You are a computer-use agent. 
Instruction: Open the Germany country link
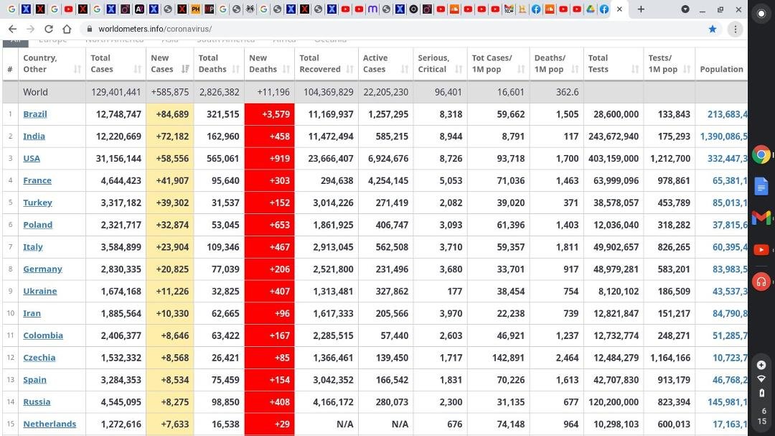point(42,269)
